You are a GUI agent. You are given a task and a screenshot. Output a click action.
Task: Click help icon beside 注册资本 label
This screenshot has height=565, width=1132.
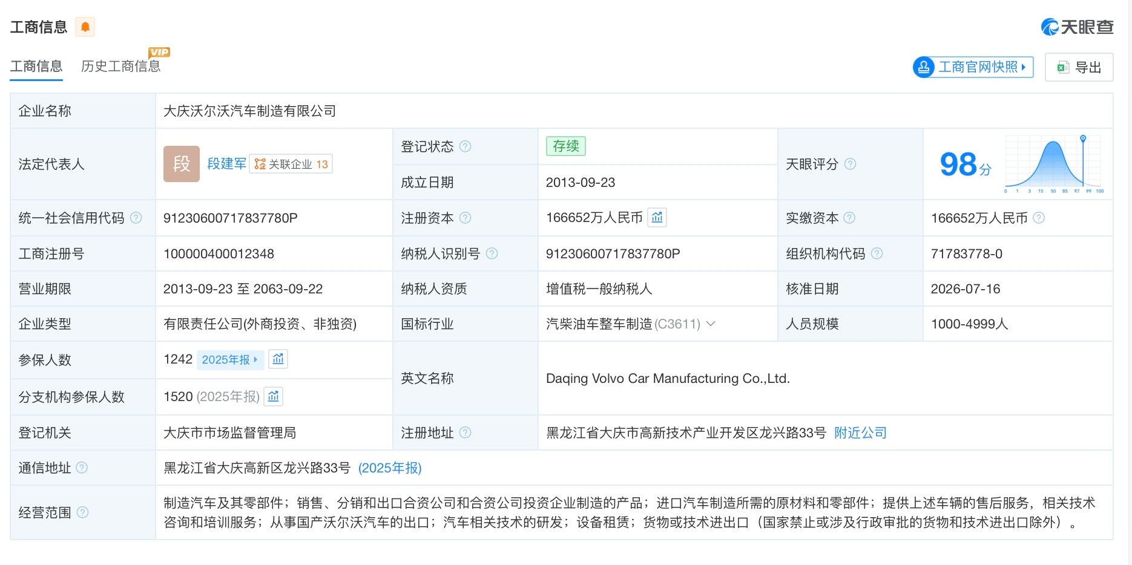pos(465,218)
